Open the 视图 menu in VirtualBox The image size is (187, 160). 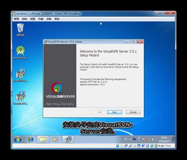tap(33, 19)
